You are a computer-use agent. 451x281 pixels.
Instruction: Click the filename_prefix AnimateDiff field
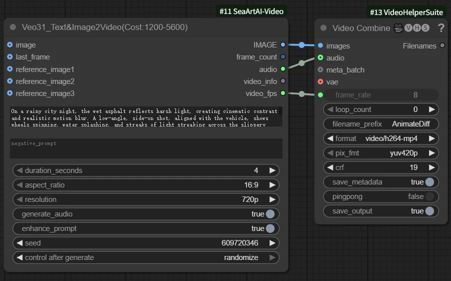pos(381,124)
